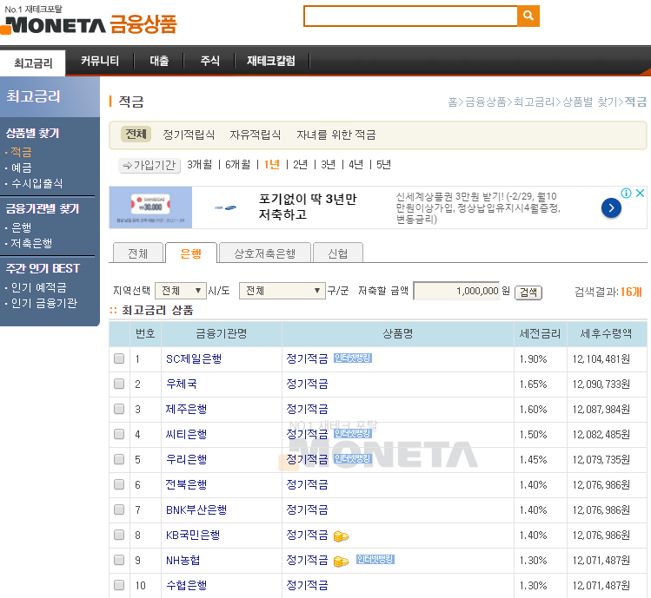Click the 상품별 찾기 breadcrumb link
Image resolution: width=651 pixels, height=598 pixels.
point(590,102)
